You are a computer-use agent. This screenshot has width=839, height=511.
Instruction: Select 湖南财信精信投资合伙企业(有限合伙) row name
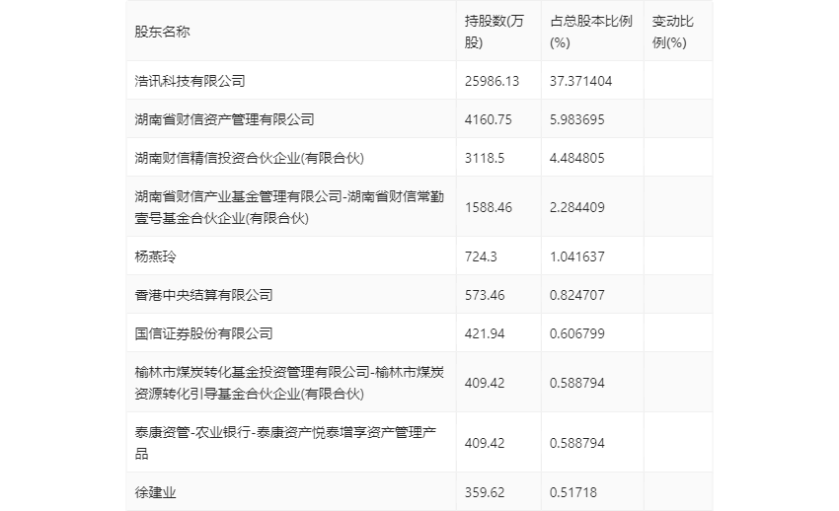250,158
